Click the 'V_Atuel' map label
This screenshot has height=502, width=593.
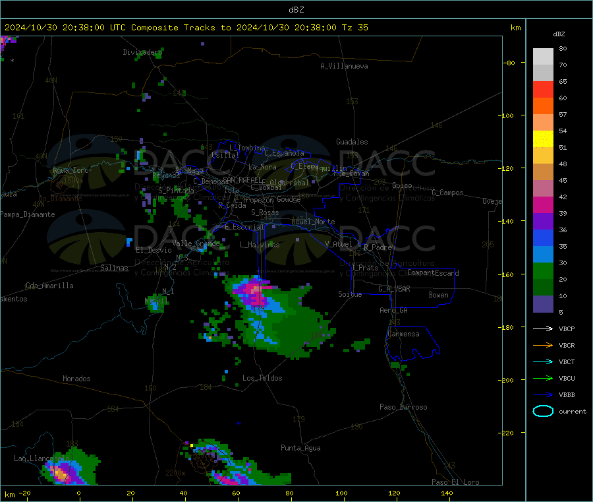[x=339, y=244]
